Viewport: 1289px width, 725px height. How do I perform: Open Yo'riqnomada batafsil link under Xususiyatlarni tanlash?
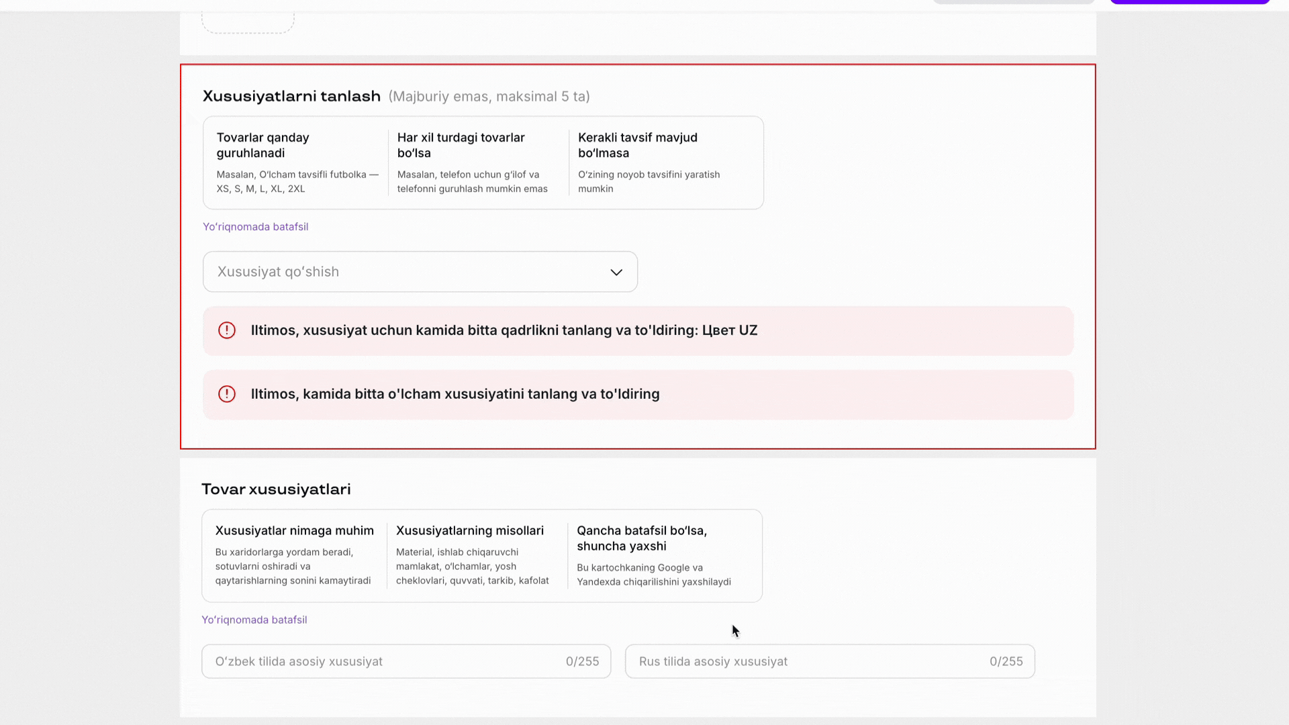[256, 227]
